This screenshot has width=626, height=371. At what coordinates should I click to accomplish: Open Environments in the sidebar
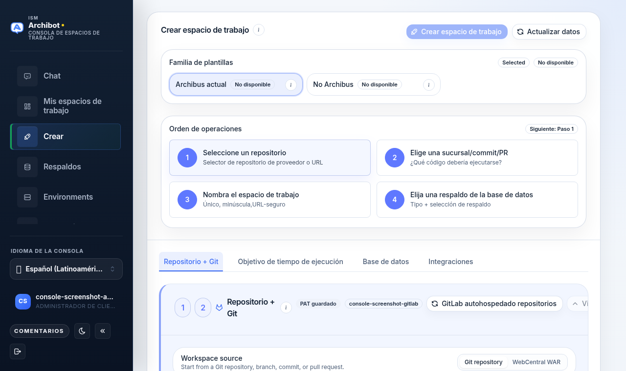66,197
